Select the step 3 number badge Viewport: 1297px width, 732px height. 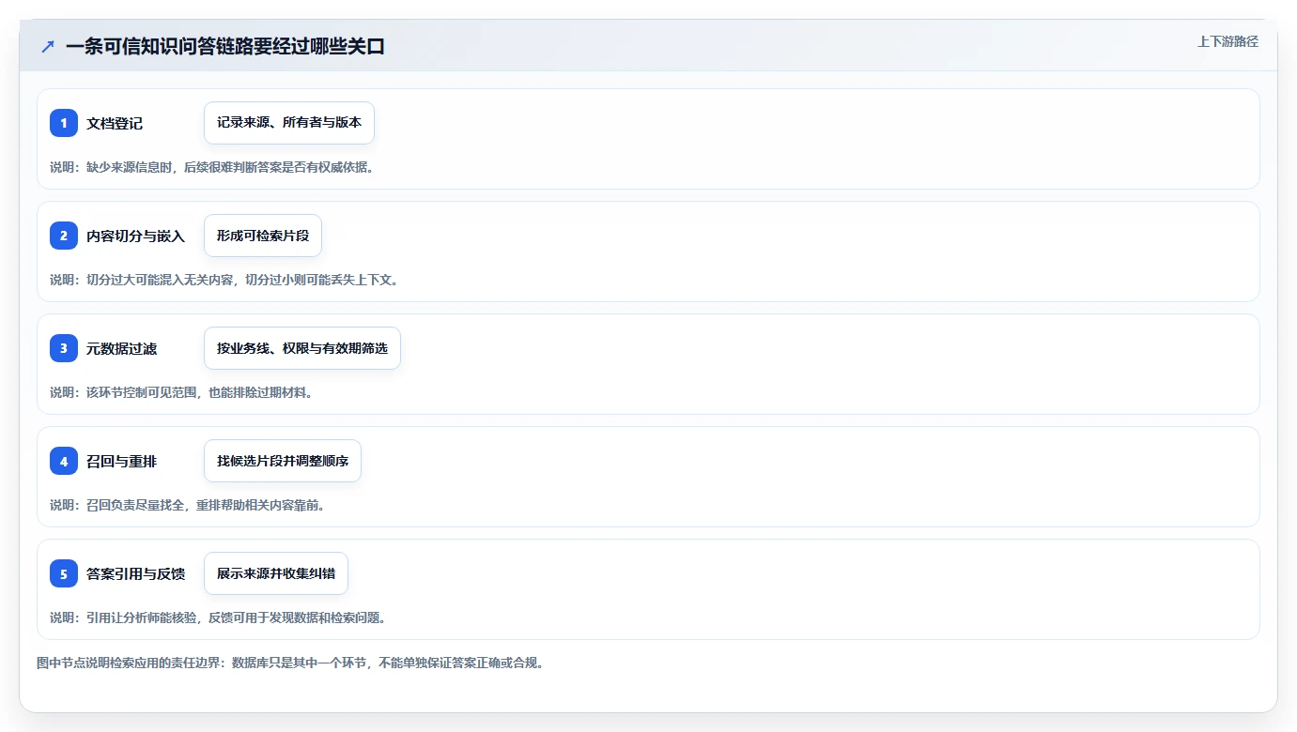coord(64,348)
